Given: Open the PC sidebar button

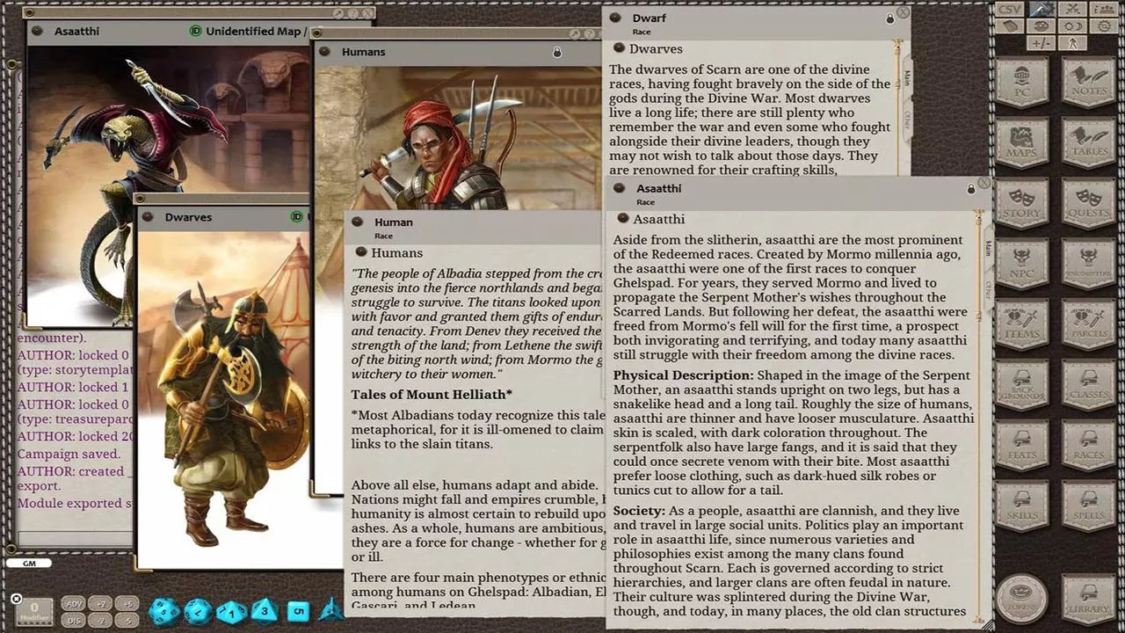Looking at the screenshot, I should (x=1021, y=82).
